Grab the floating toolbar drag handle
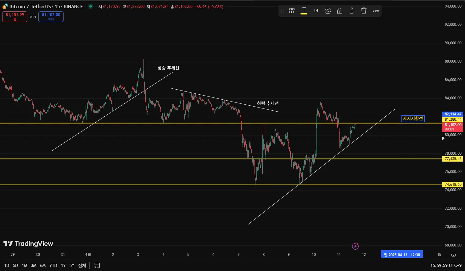 (x=282, y=11)
